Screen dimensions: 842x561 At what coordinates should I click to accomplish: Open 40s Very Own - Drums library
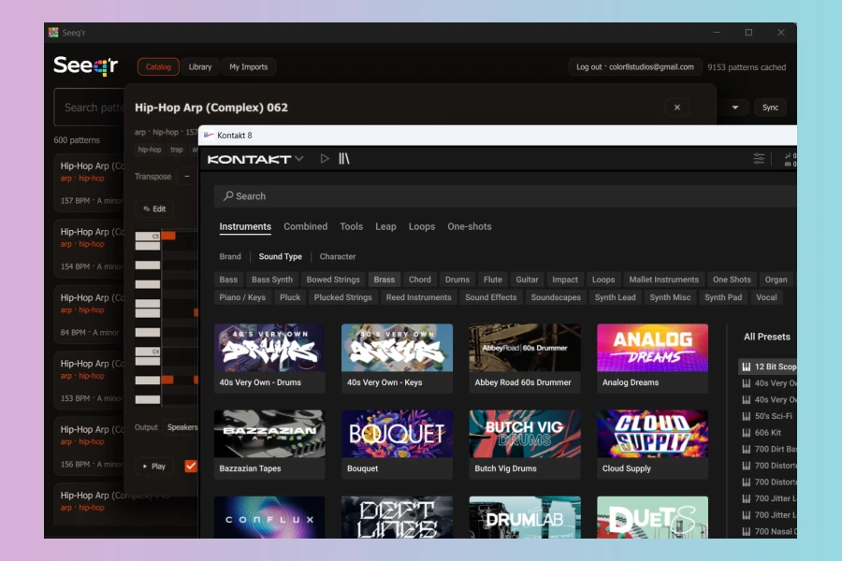269,358
